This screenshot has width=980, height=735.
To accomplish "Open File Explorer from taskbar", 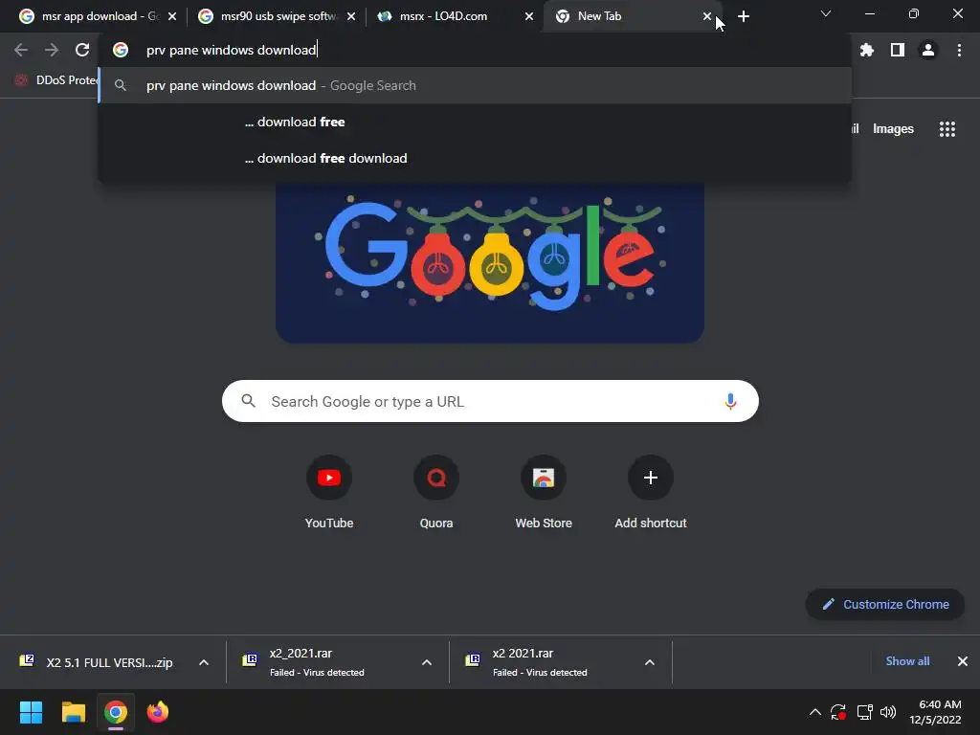I will click(73, 712).
